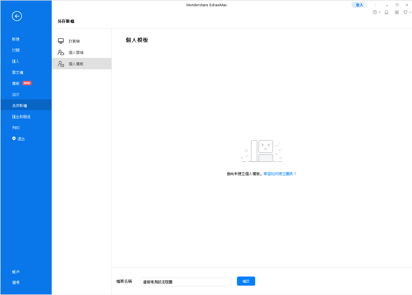The width and height of the screenshot is (412, 295).
Task: Click the computer monitor icon
Action: click(x=61, y=41)
